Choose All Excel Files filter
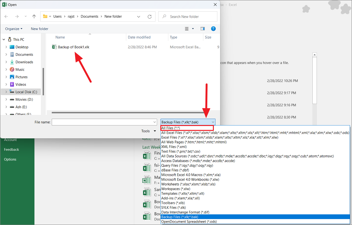The image size is (352, 225). click(x=255, y=133)
